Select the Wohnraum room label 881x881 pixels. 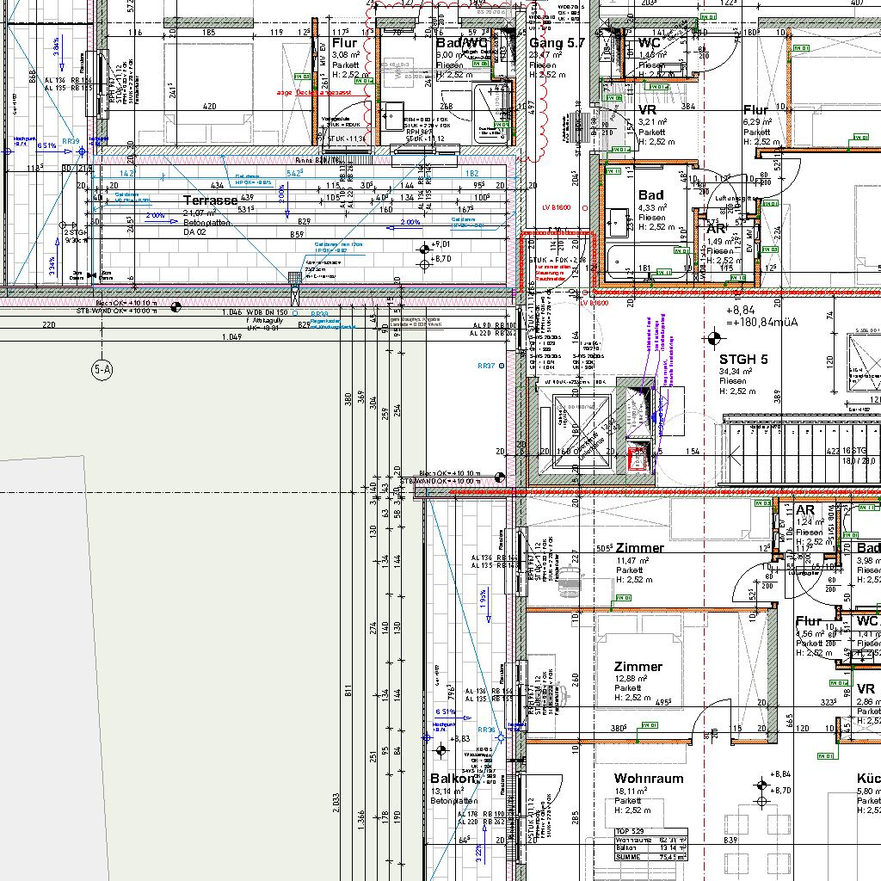pyautogui.click(x=649, y=779)
